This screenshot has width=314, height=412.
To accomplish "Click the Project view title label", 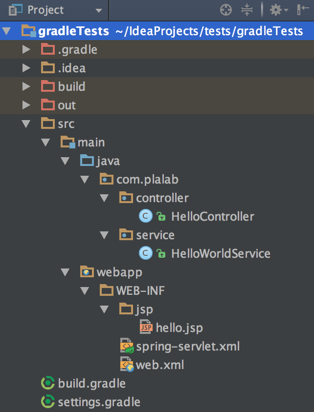I will click(45, 10).
